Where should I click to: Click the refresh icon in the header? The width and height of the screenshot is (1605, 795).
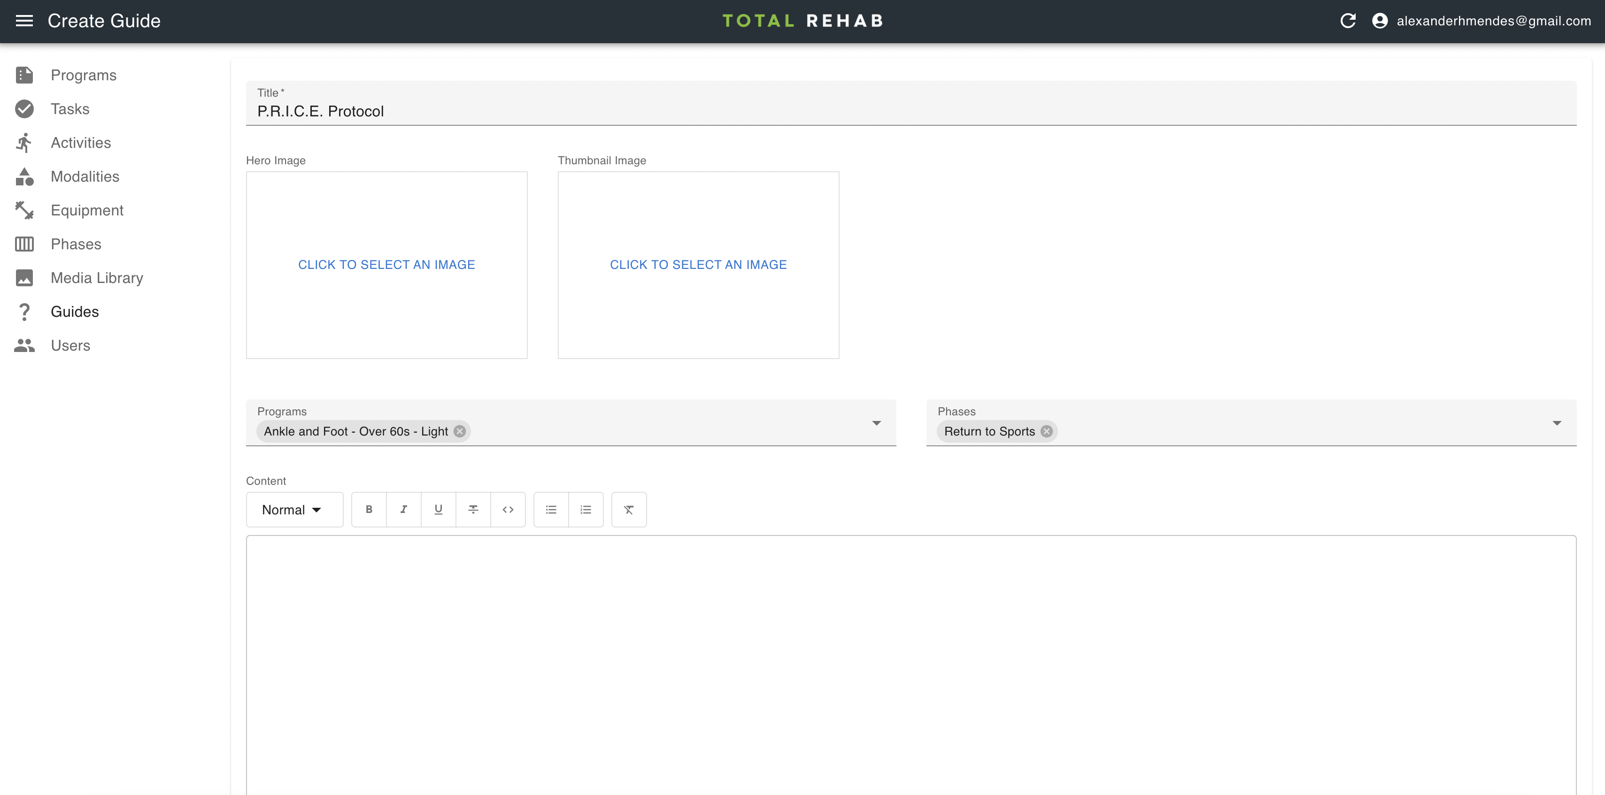[x=1348, y=21]
